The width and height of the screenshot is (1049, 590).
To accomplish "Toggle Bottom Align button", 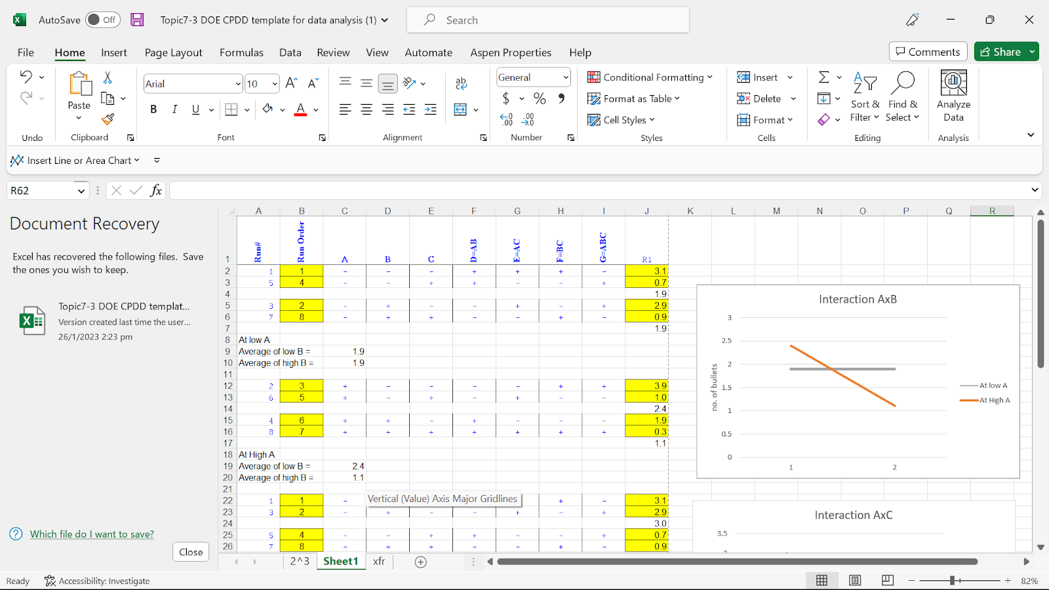I will coord(388,83).
